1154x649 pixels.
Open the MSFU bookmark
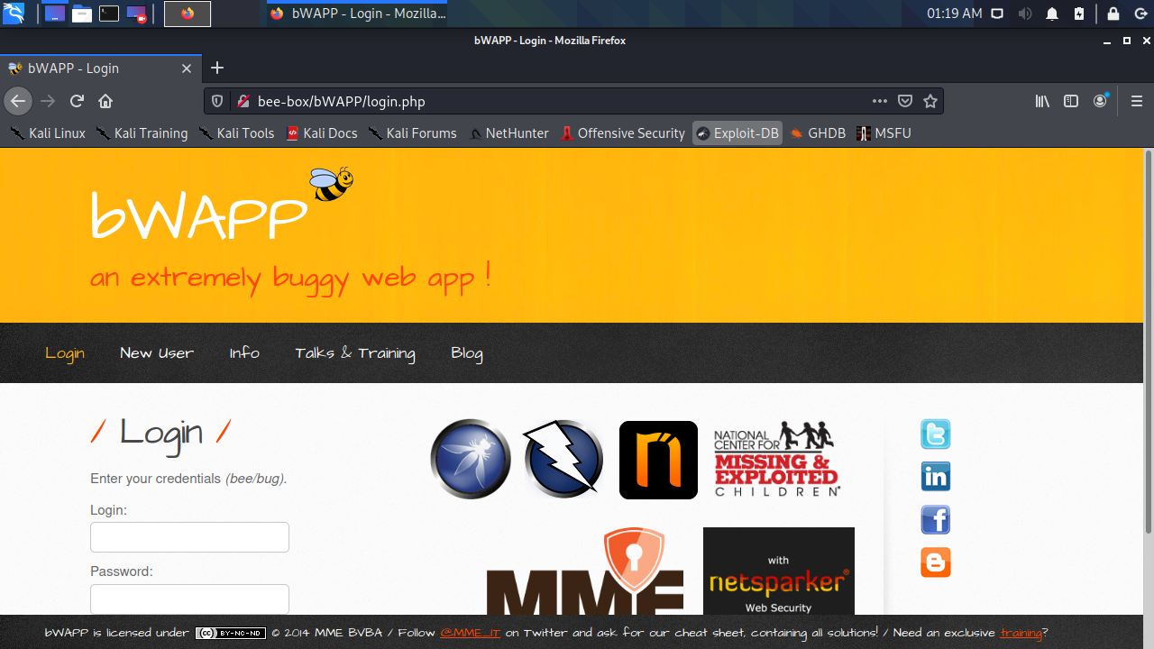(x=884, y=133)
